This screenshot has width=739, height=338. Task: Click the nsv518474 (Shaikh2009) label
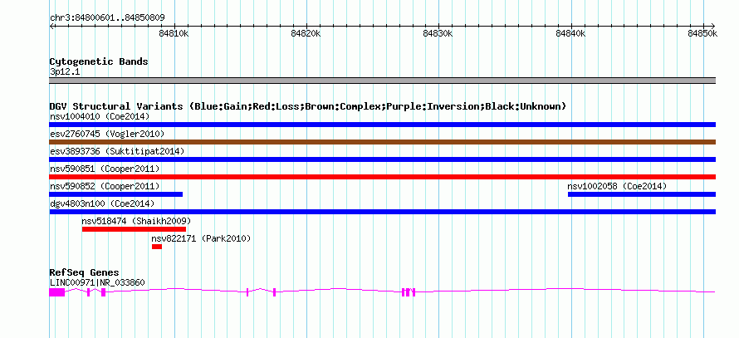coord(136,221)
